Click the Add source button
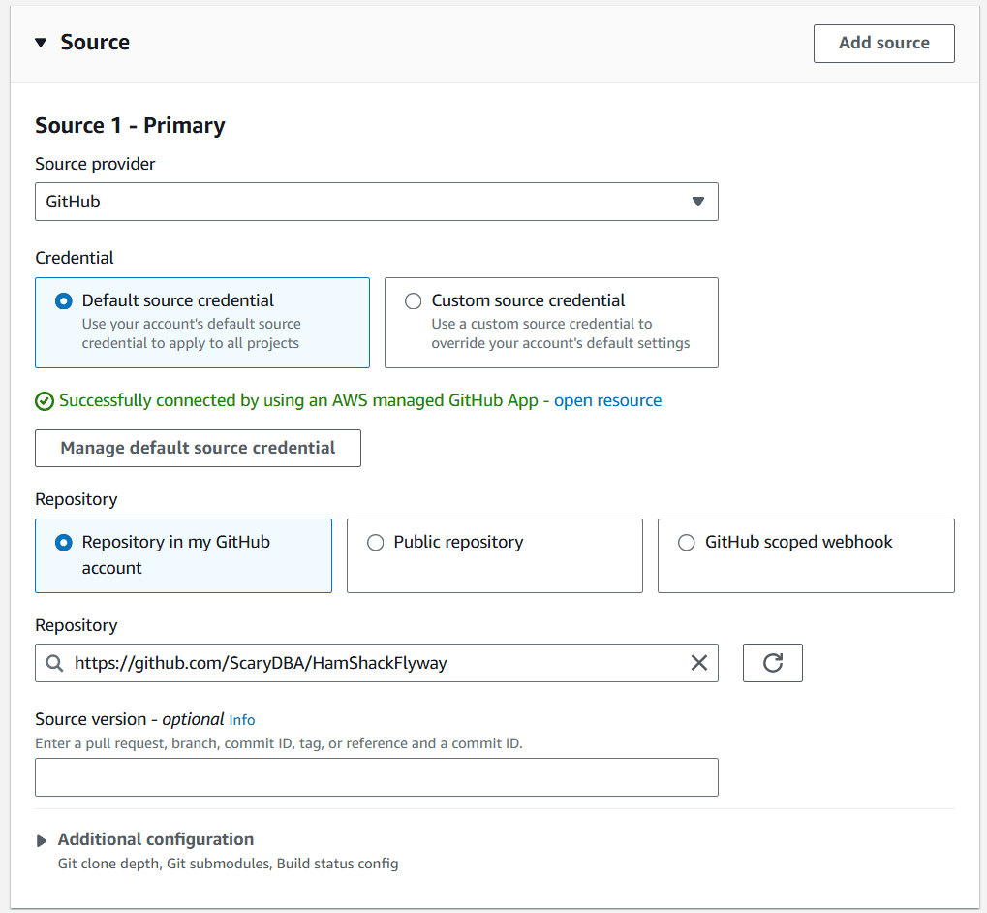987x913 pixels. pos(883,44)
